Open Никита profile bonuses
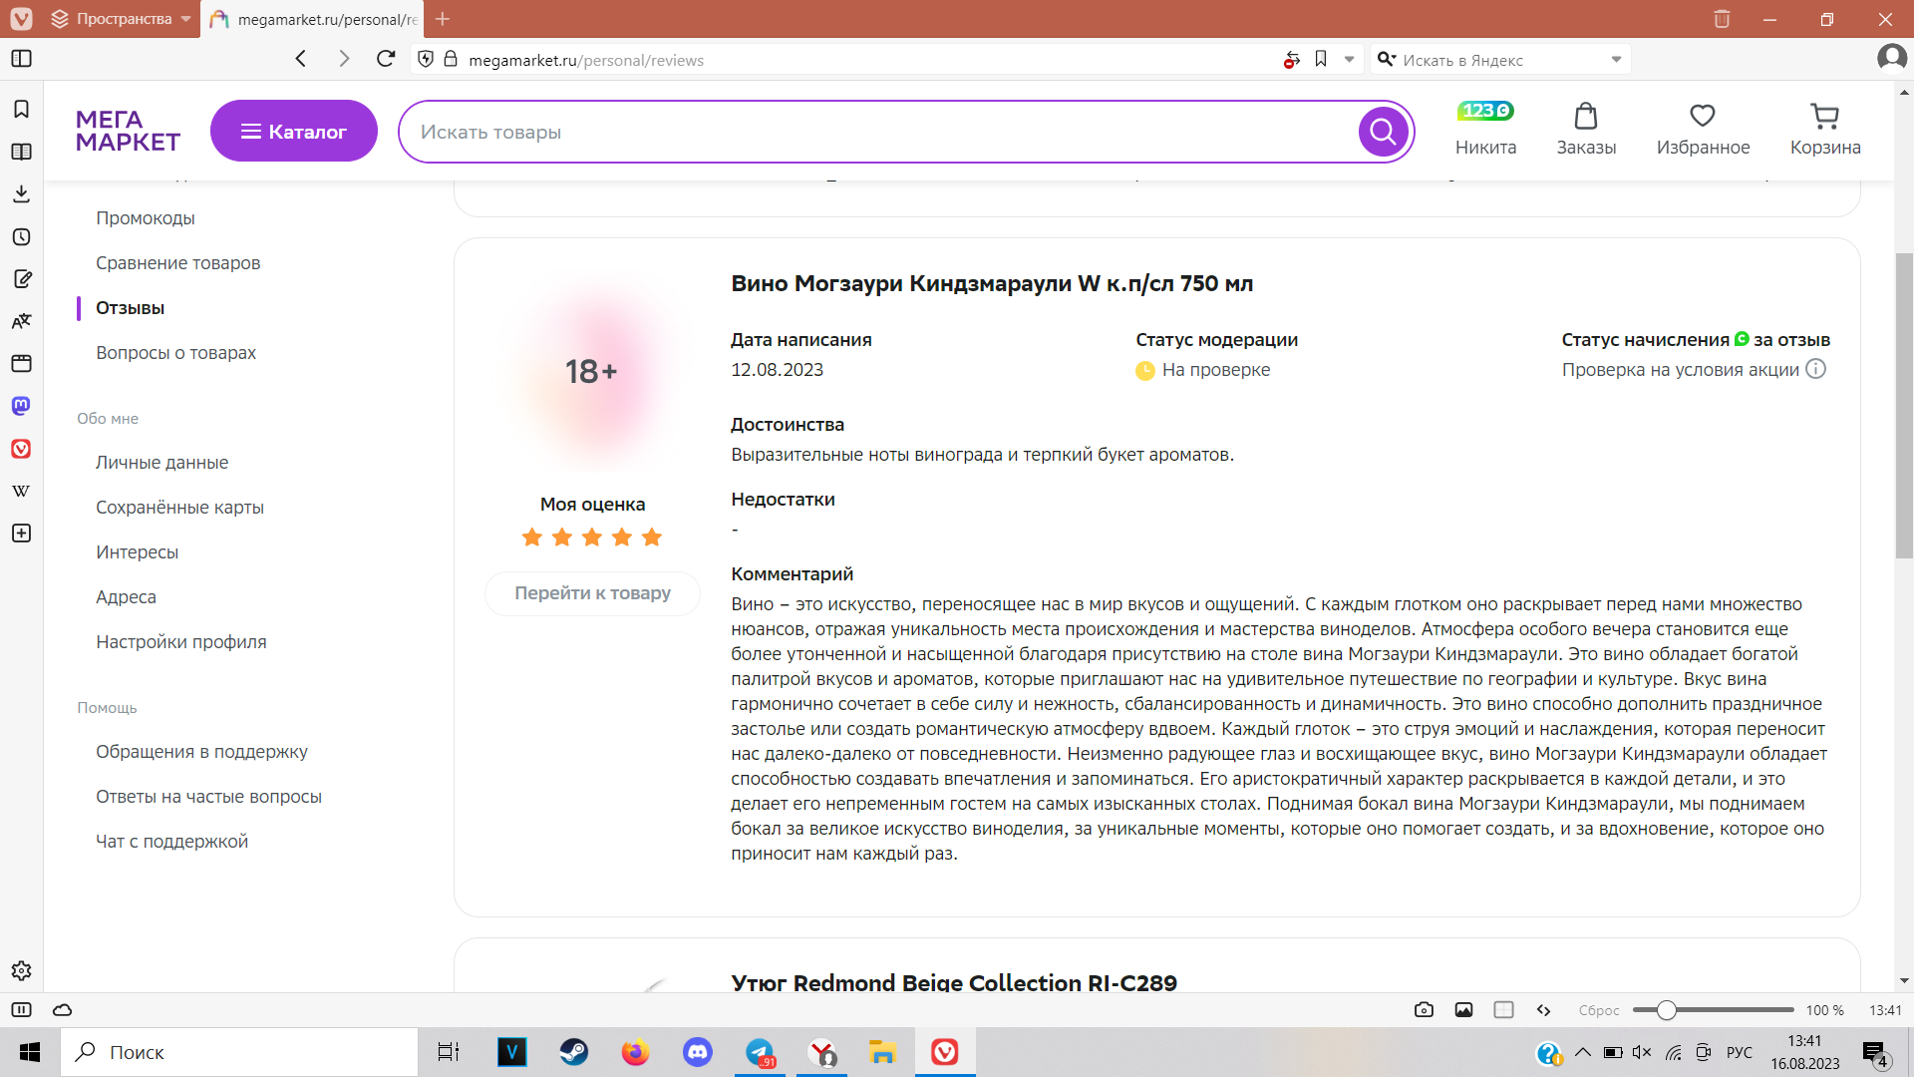 [1485, 130]
